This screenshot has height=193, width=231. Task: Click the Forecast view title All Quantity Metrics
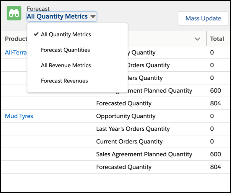click(57, 16)
